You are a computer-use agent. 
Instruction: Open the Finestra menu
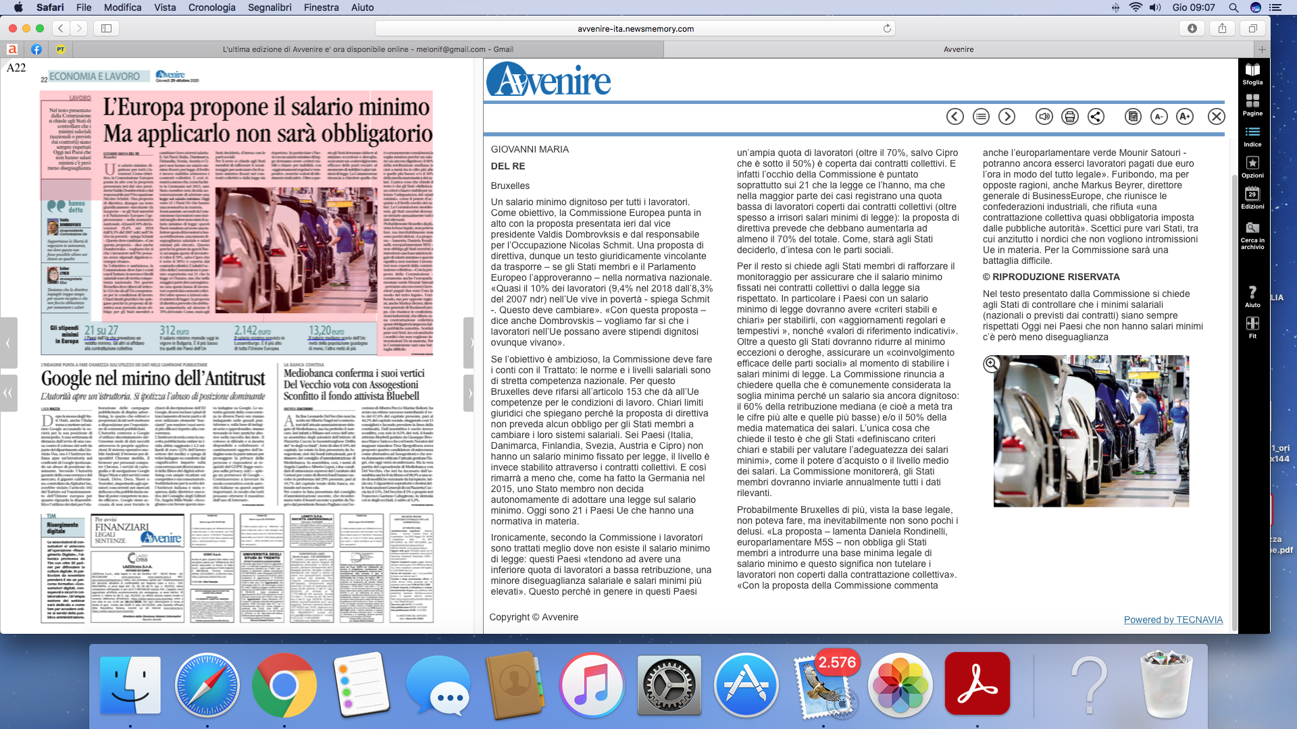pyautogui.click(x=321, y=7)
